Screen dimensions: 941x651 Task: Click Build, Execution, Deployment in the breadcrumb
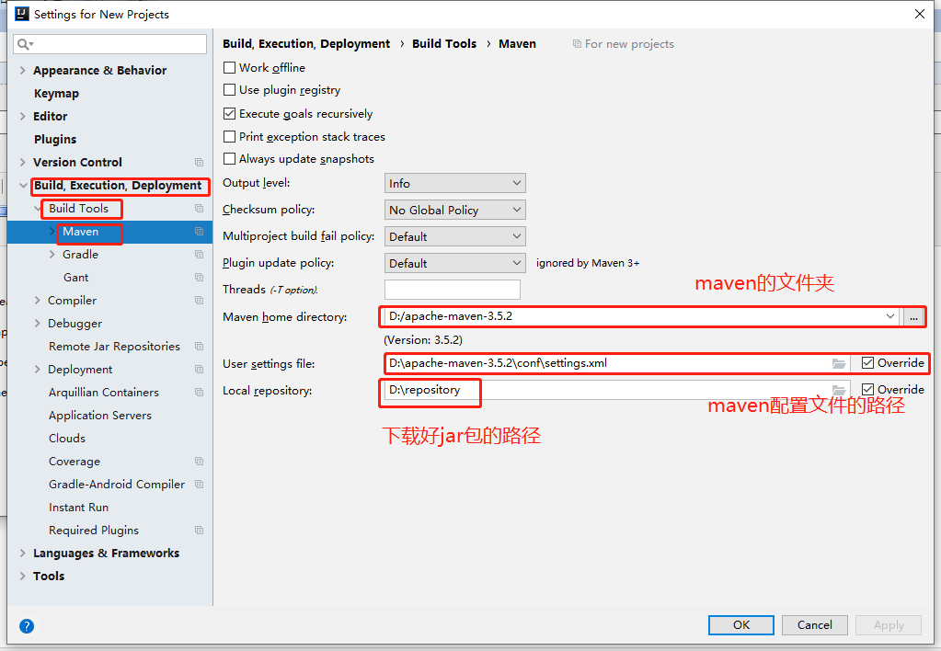point(306,44)
